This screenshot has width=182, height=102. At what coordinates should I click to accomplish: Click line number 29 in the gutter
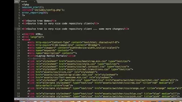(x=18, y=80)
